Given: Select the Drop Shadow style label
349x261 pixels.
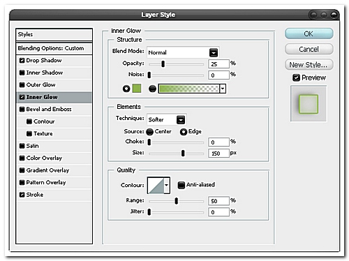Looking at the screenshot, I should [x=44, y=61].
